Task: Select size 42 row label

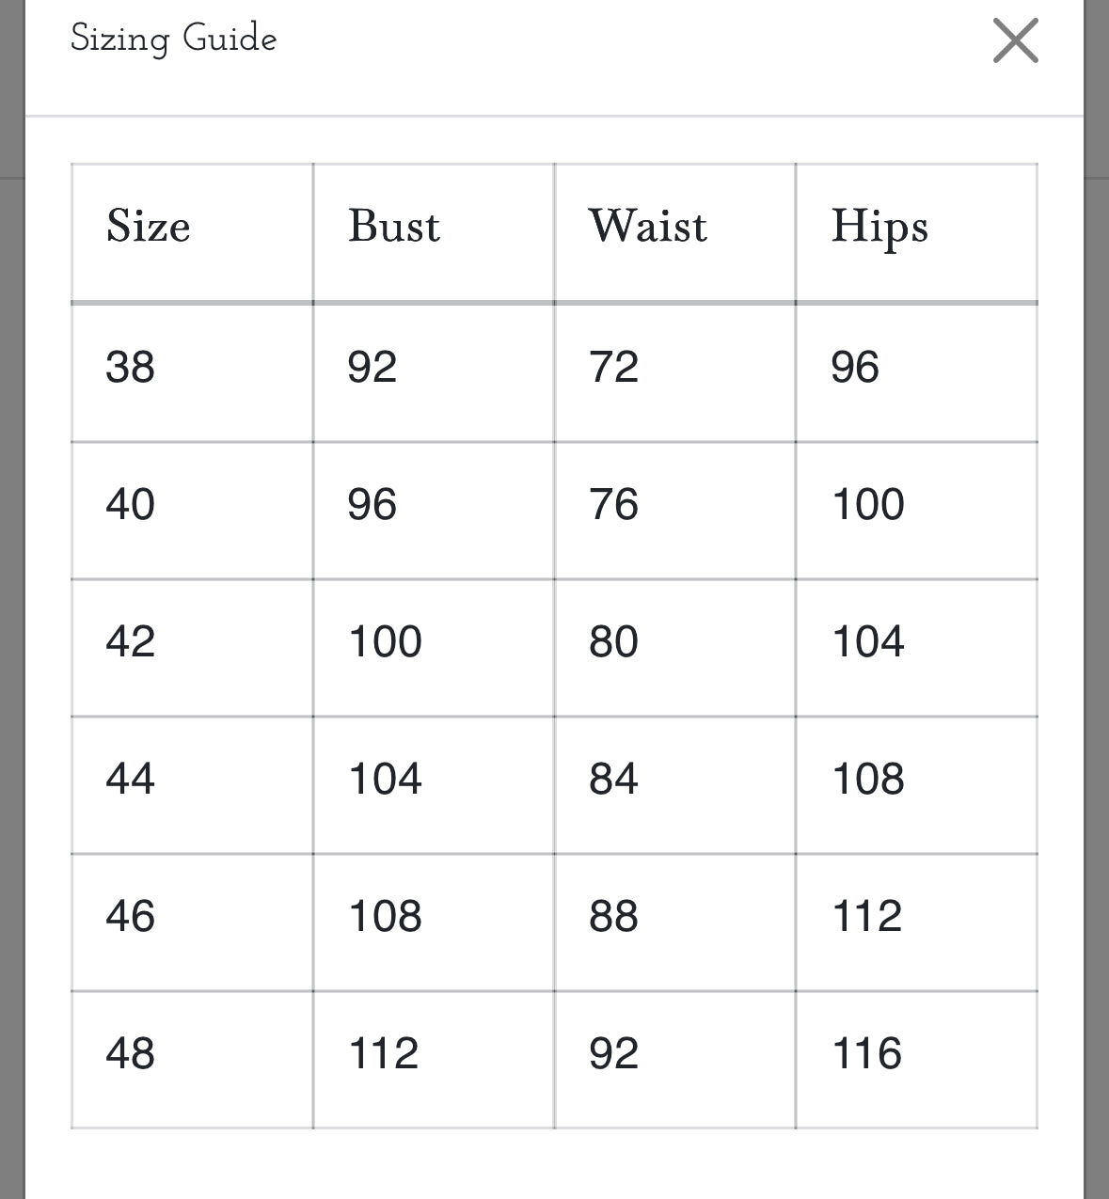Action: (x=131, y=641)
